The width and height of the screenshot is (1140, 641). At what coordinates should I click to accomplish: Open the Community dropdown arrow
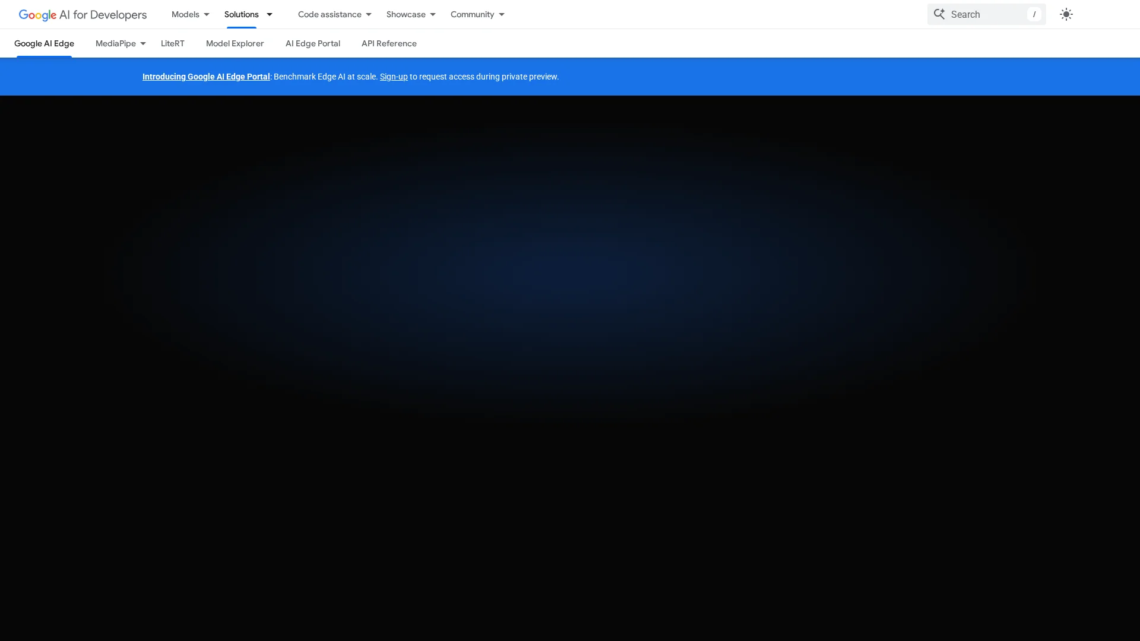tap(502, 14)
